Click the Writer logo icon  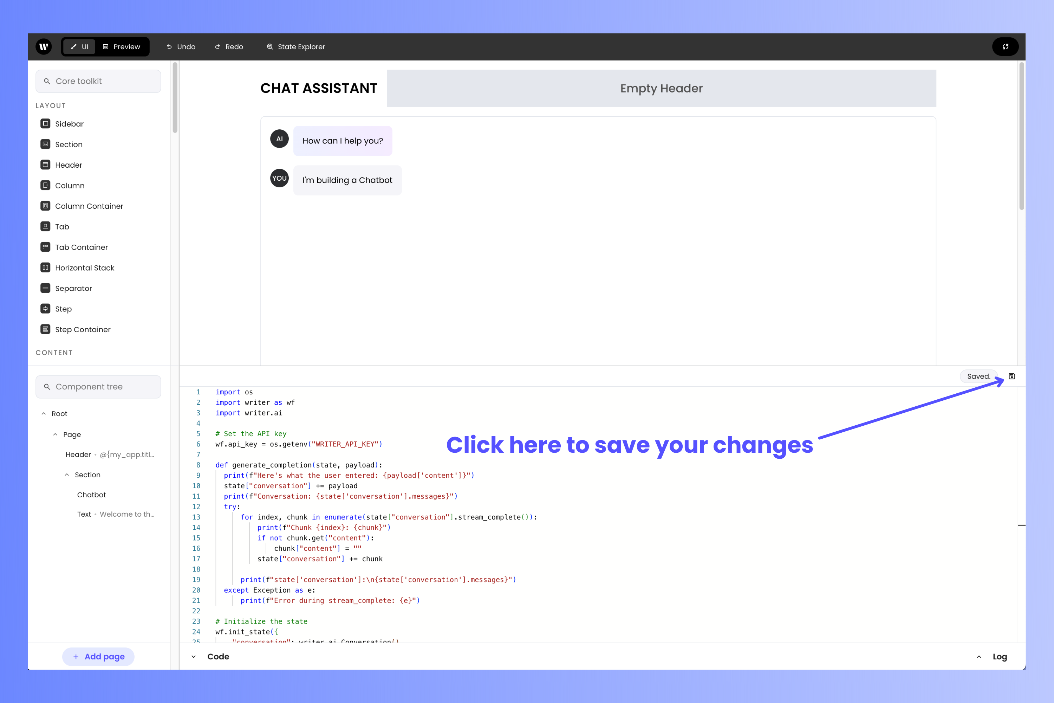(44, 47)
